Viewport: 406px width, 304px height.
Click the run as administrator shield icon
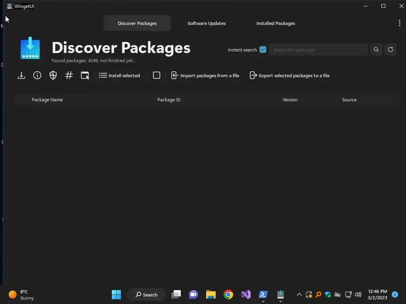53,76
